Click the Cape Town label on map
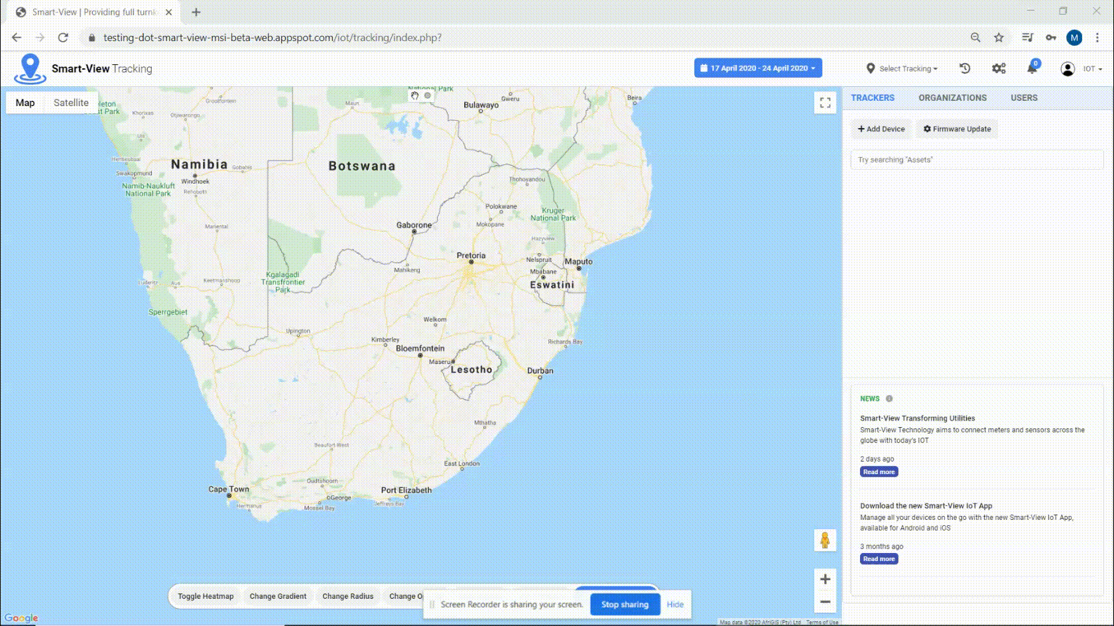 pyautogui.click(x=228, y=489)
